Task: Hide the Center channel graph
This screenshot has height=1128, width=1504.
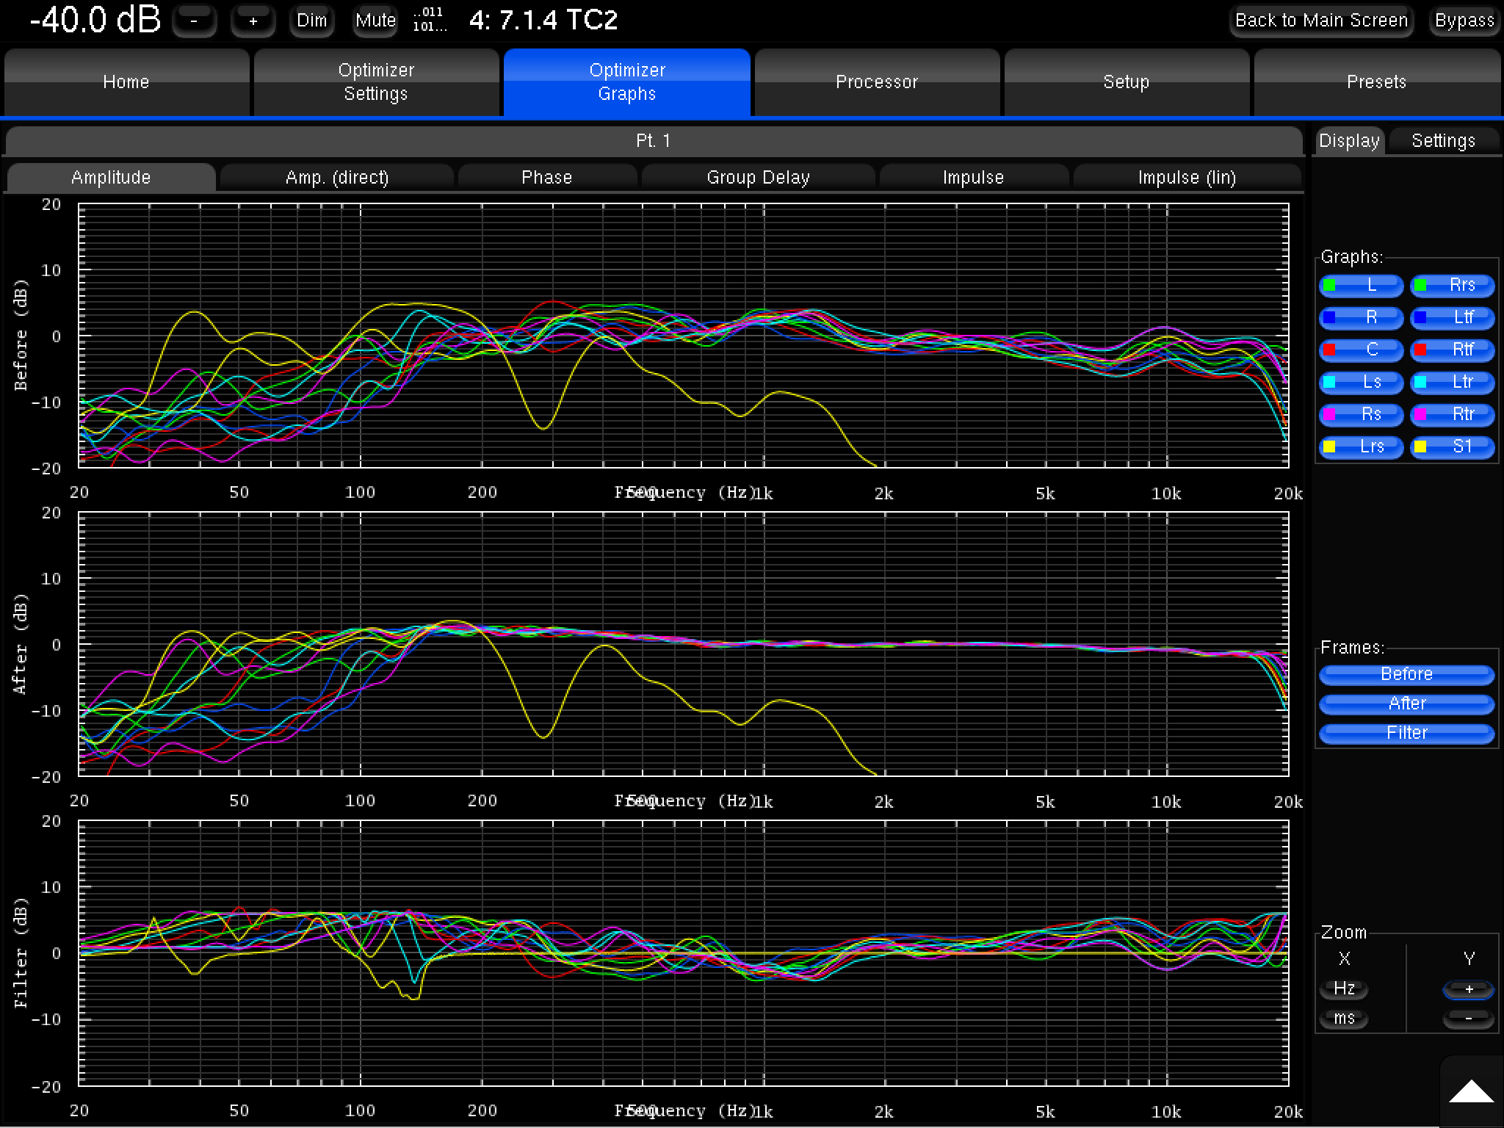Action: coord(1362,350)
